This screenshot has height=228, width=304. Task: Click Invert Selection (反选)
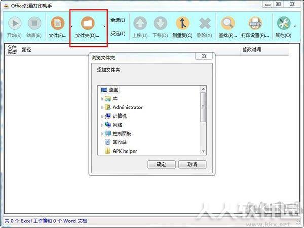click(x=118, y=34)
